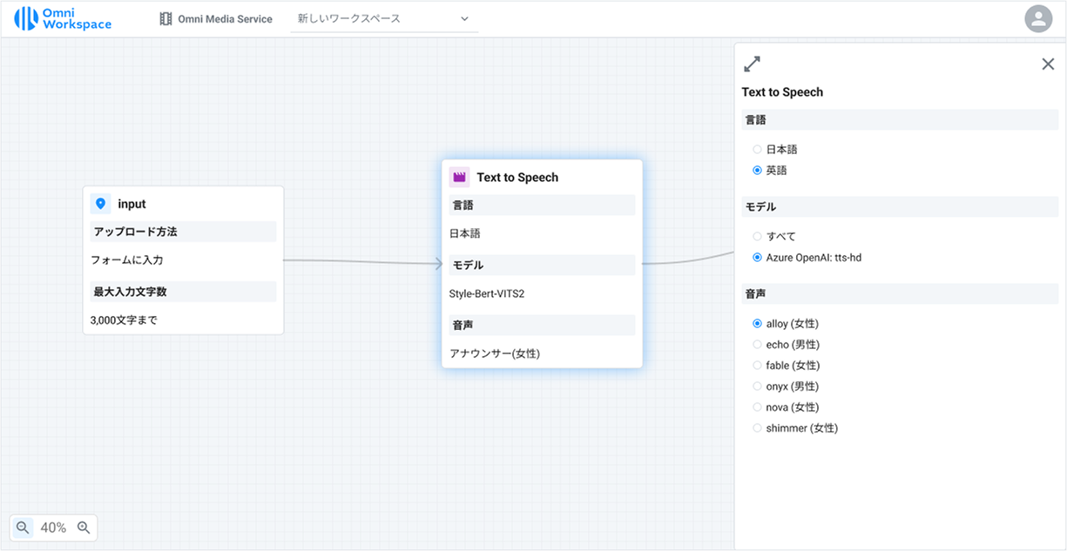
Task: Click the zoom out magnifier icon
Action: (23, 527)
